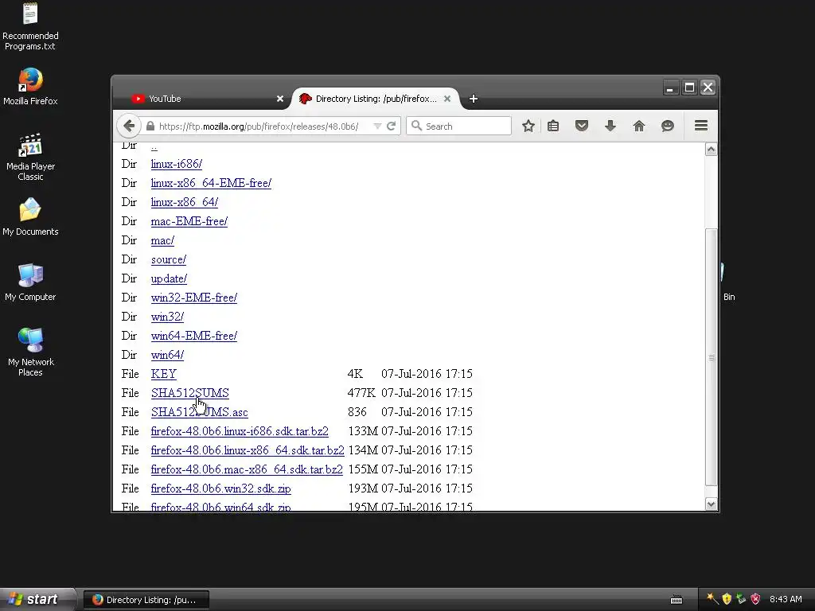Click the address bar URL
Screen dimensions: 815x611
(x=259, y=126)
